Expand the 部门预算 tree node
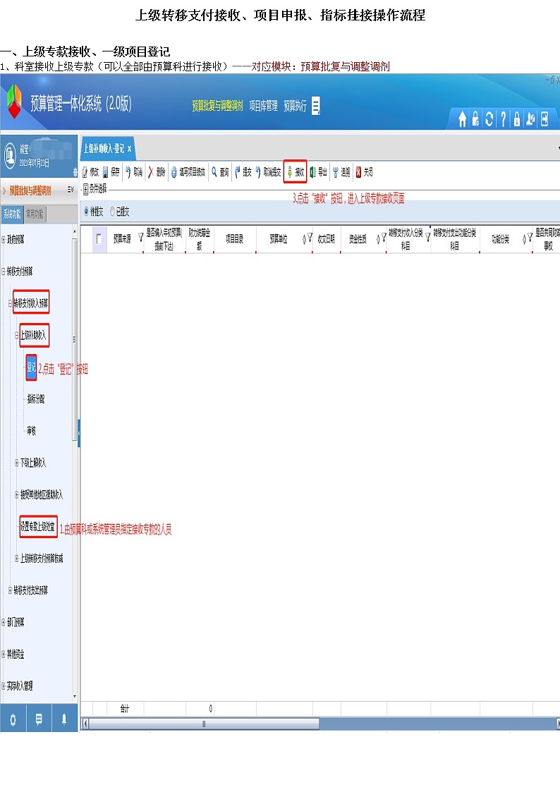 4,622
